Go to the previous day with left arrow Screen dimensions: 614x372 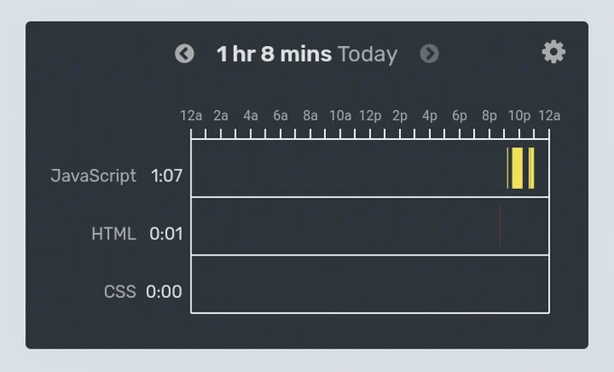coord(184,53)
